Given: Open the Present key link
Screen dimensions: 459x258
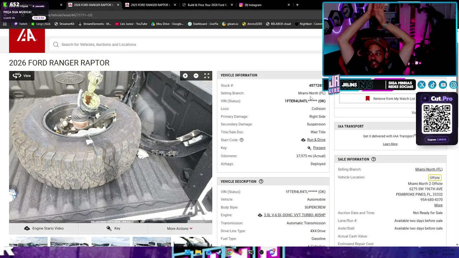Looking at the screenshot, I should click(319, 148).
